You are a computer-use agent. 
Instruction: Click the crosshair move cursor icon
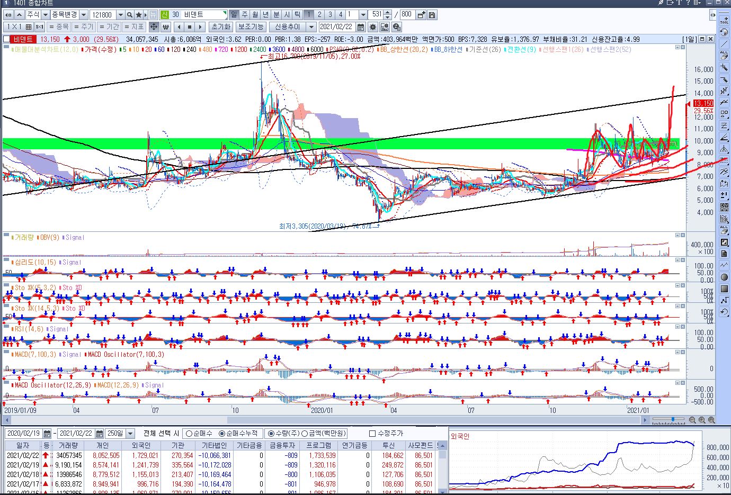[x=154, y=27]
